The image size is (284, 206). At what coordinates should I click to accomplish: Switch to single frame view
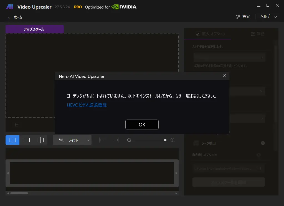tap(26, 140)
